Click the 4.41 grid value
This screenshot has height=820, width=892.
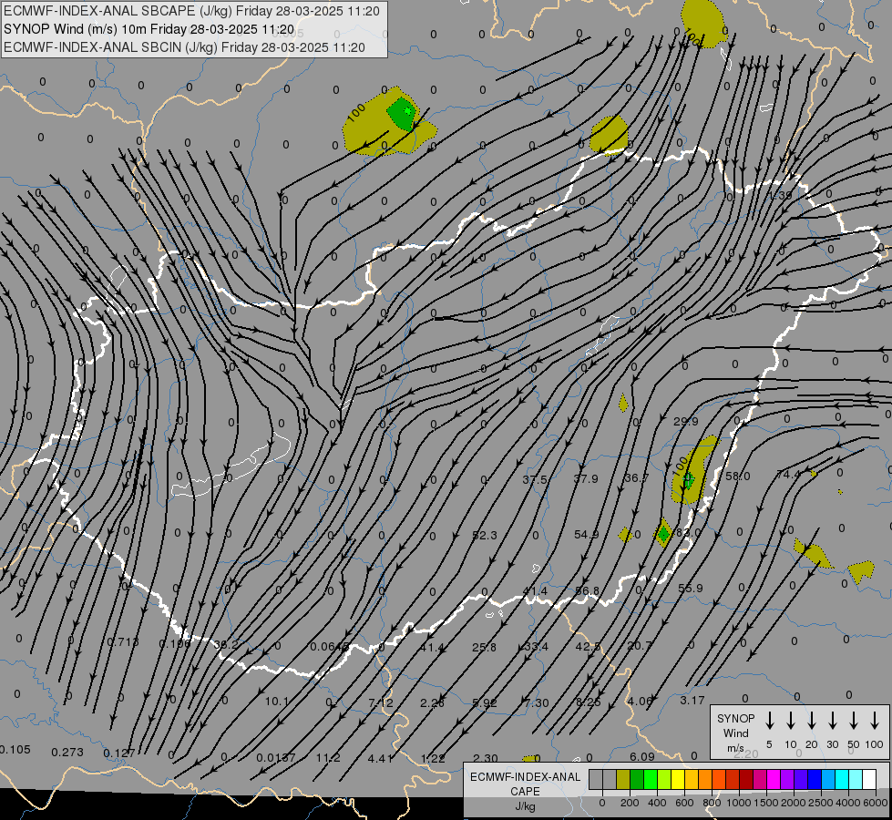pyautogui.click(x=381, y=759)
